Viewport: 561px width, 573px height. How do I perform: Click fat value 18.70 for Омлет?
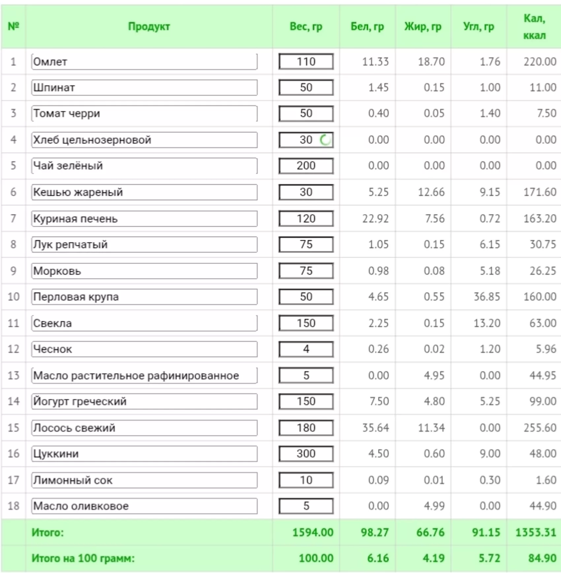(x=431, y=61)
